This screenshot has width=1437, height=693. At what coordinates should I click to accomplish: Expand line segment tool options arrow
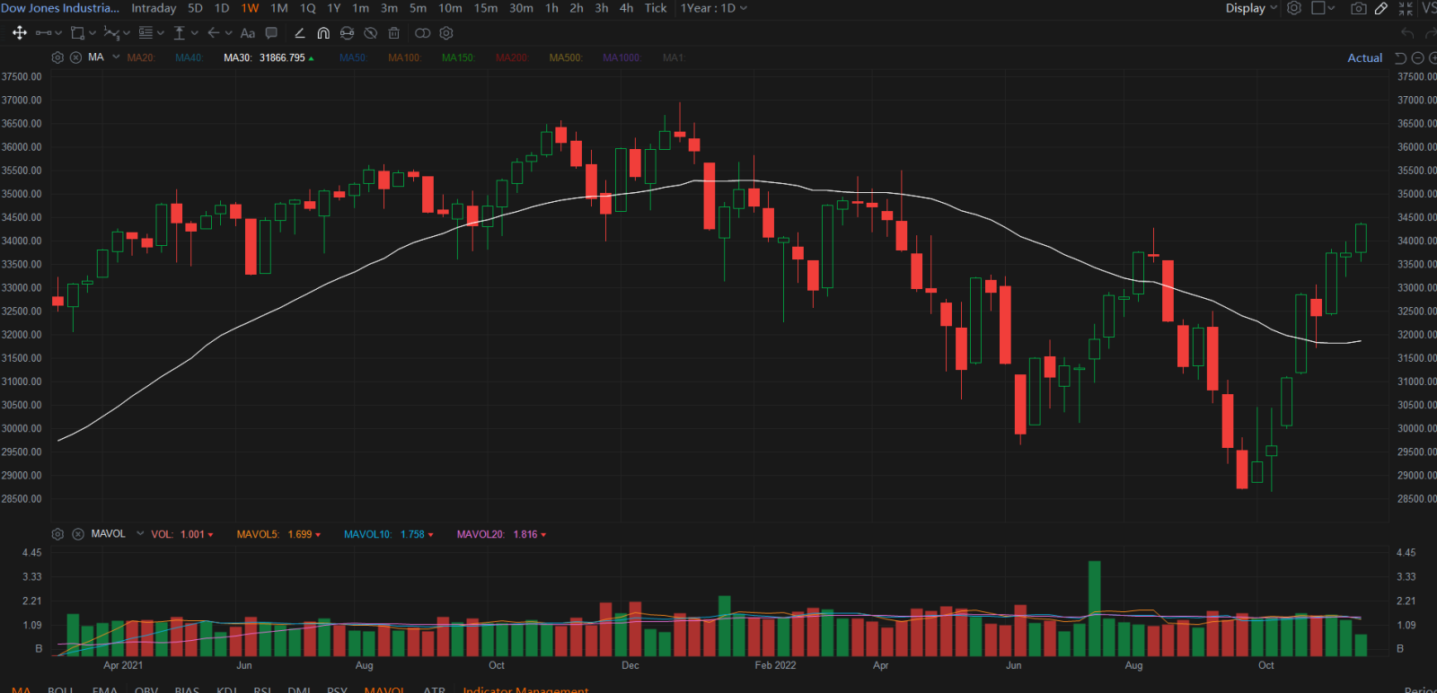(58, 33)
